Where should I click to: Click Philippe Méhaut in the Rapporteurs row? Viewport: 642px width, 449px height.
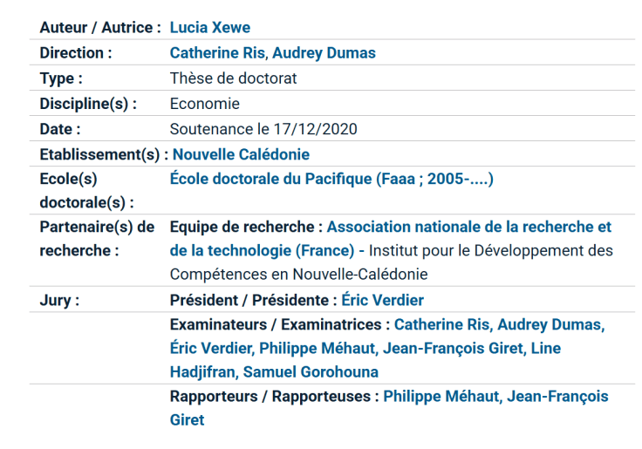(x=440, y=396)
